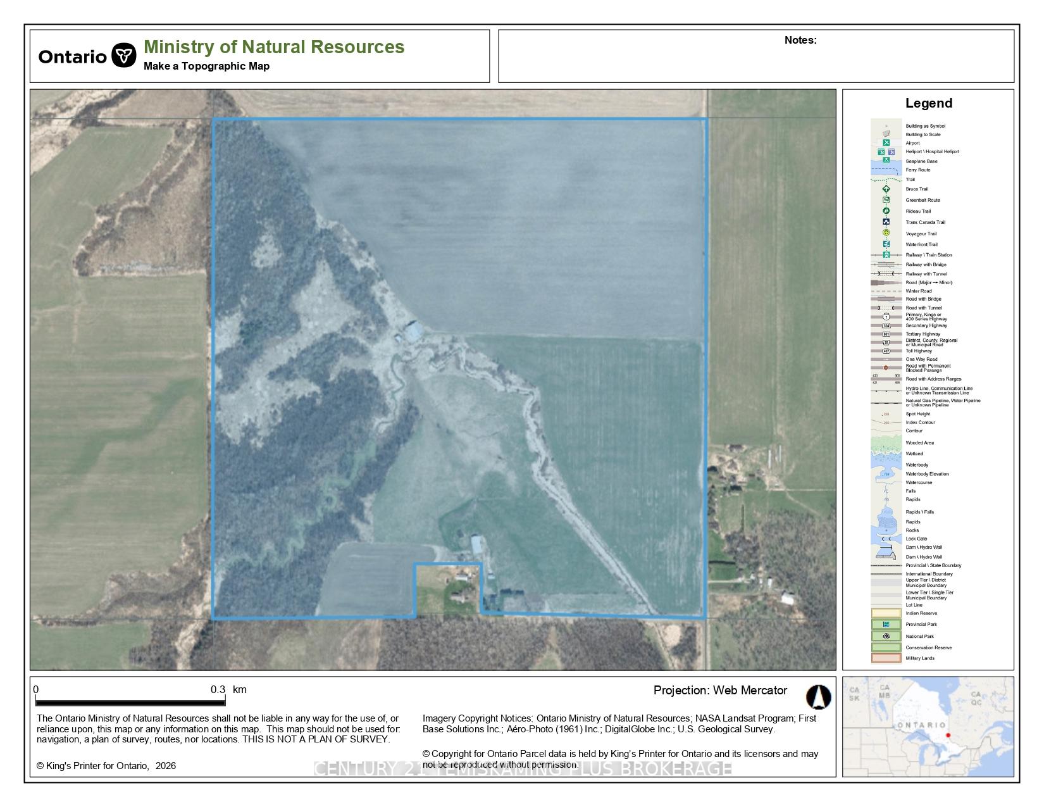1044x807 pixels.
Task: Click the scale bar graphic
Action: (x=130, y=701)
